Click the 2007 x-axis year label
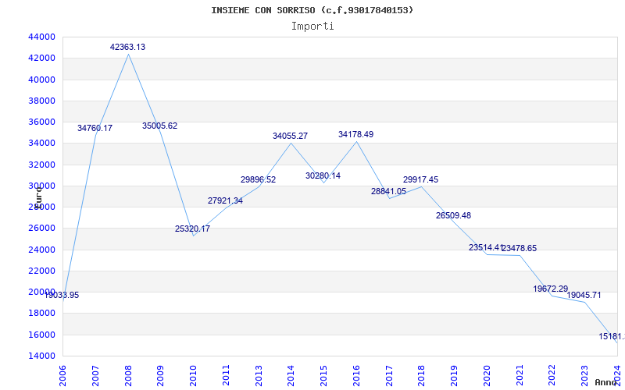Screen dimensions: 625x390 (95, 376)
